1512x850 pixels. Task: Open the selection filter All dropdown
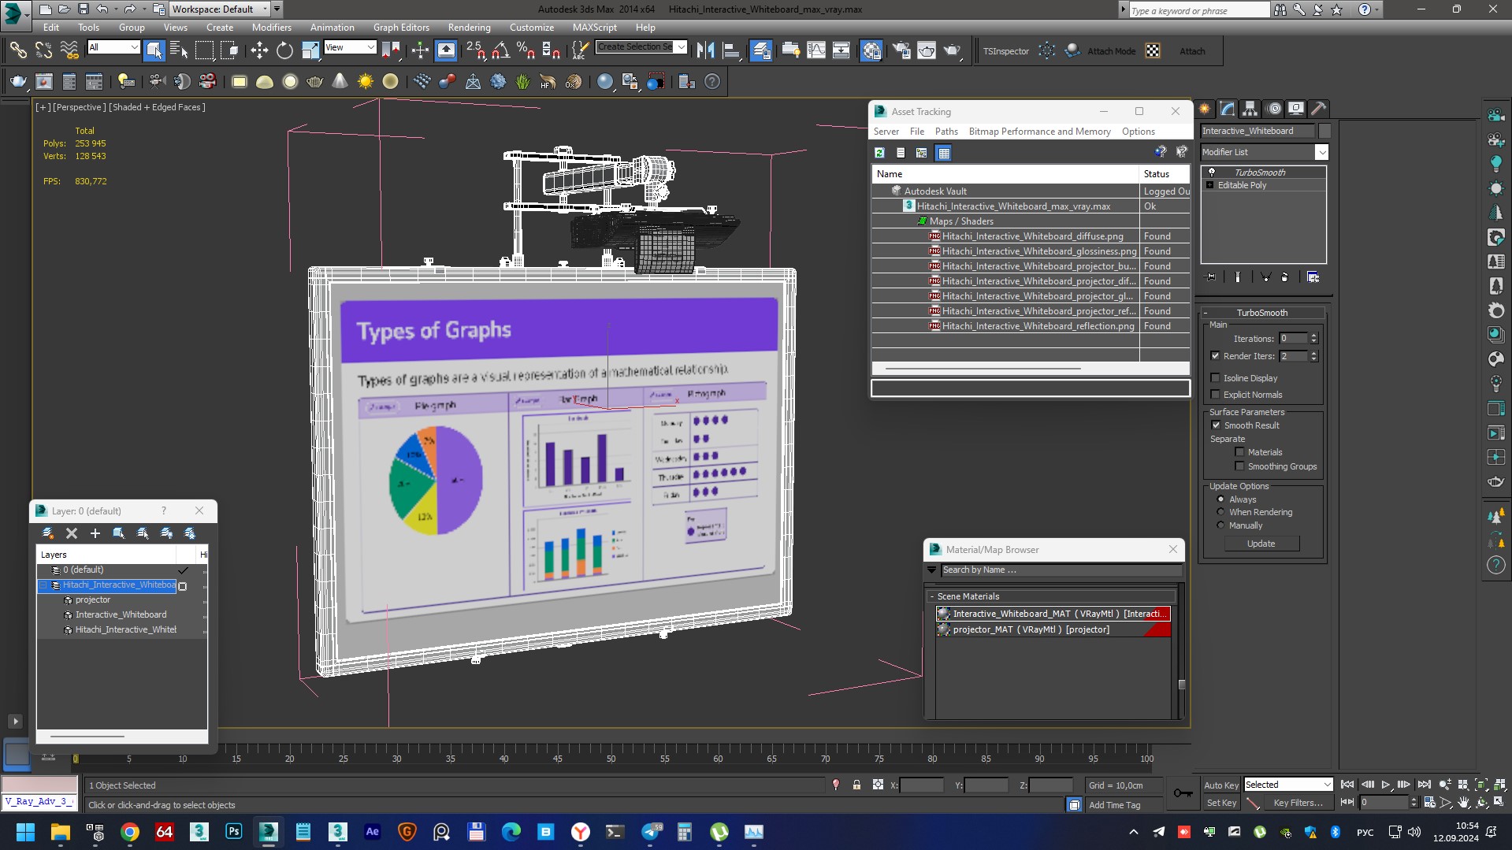click(113, 47)
